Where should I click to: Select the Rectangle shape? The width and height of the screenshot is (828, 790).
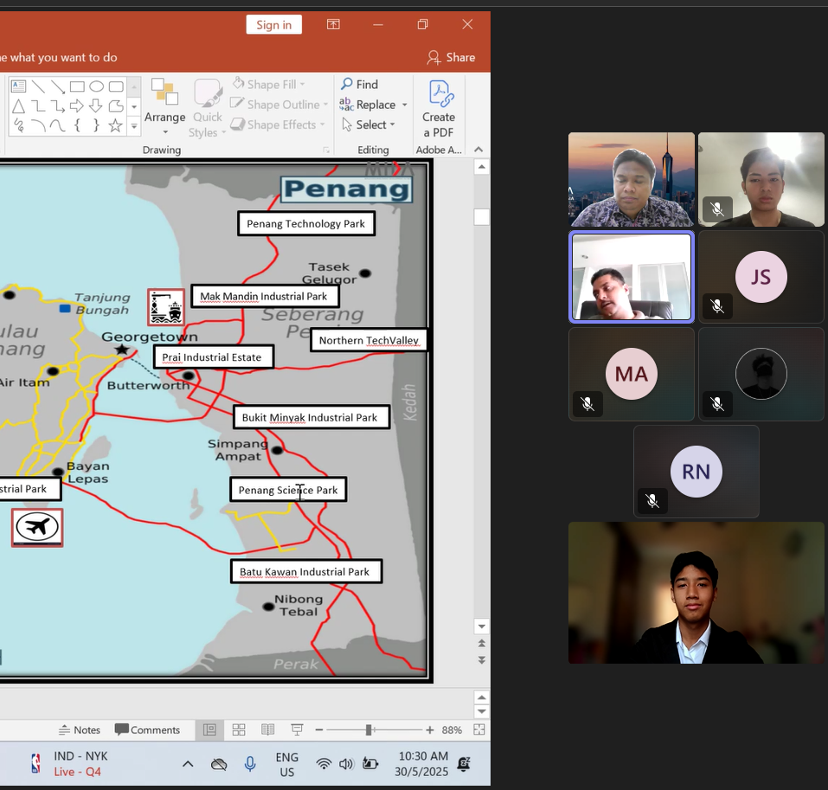pos(77,86)
